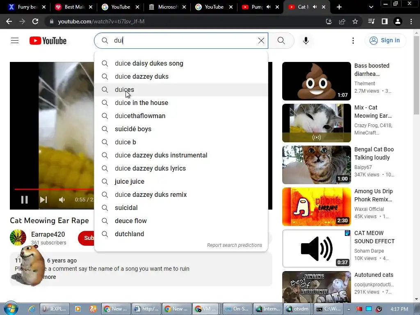
Task: Open media control icon in Chrome toolbar
Action: tap(372, 21)
